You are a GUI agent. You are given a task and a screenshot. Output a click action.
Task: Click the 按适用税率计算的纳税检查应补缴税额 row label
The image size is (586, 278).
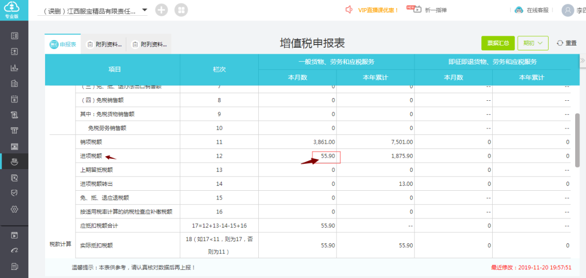126,211
